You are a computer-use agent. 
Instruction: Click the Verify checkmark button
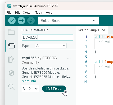[x=12, y=21]
